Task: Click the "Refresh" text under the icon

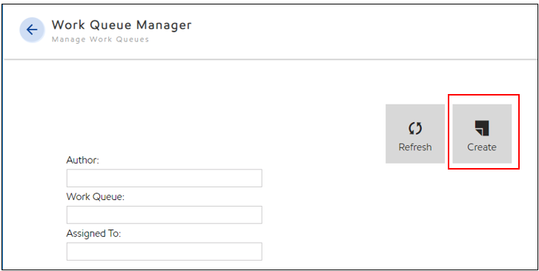Action: pyautogui.click(x=415, y=147)
